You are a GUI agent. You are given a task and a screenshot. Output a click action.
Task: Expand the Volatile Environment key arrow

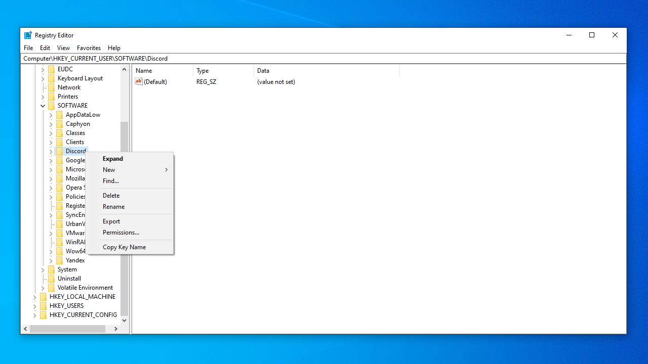[43, 288]
